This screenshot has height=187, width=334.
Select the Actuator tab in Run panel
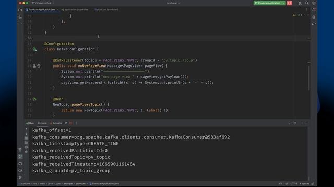coord(56,123)
